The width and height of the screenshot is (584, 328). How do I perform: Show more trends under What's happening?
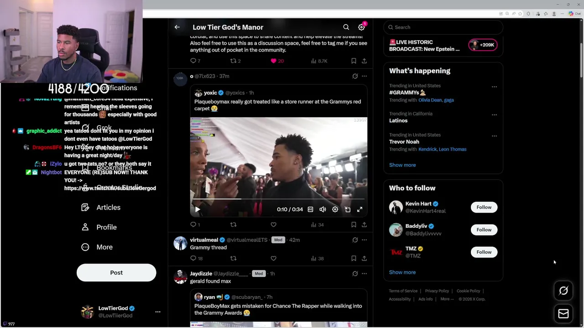tap(402, 165)
